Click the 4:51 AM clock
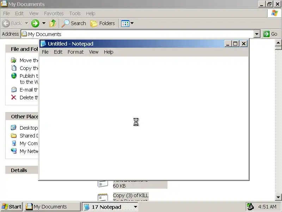 click(x=267, y=207)
